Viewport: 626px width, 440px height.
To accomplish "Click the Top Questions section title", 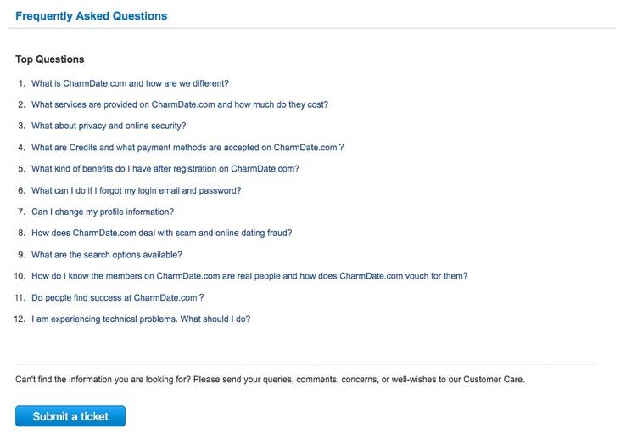I will (50, 59).
